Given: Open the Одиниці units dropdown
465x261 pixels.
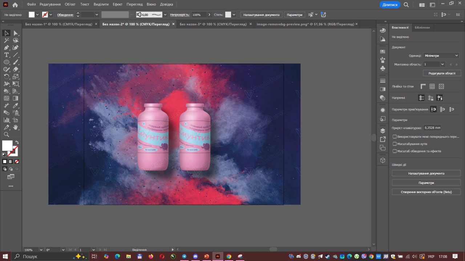Looking at the screenshot, I should [x=441, y=55].
